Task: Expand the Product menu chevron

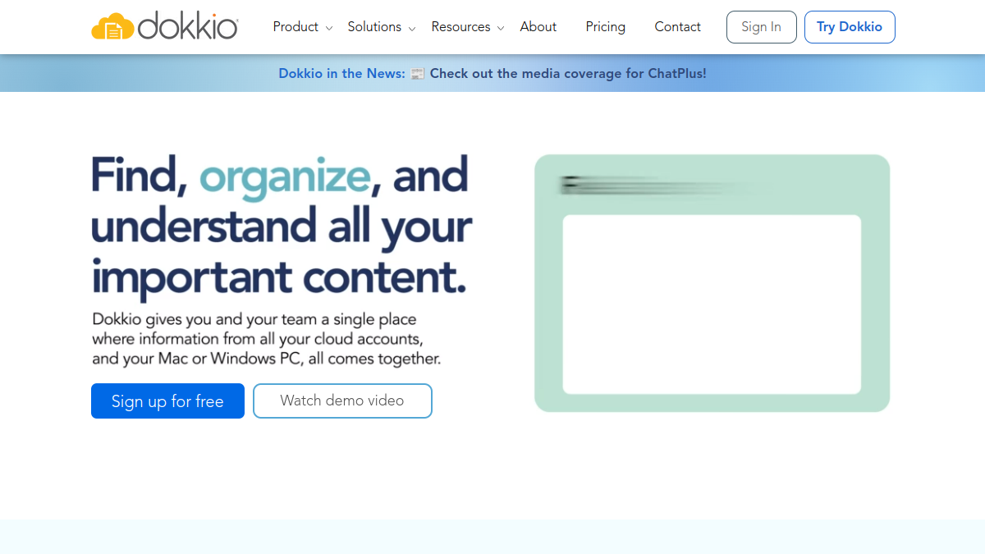Action: 329,28
